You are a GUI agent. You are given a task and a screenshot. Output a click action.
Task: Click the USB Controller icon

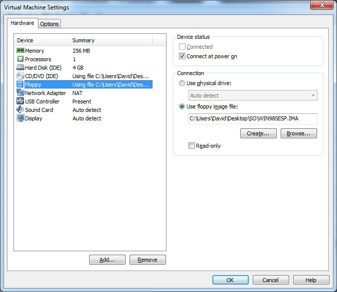coord(20,101)
